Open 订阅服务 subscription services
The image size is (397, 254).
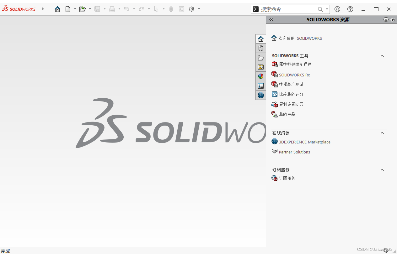(x=287, y=178)
